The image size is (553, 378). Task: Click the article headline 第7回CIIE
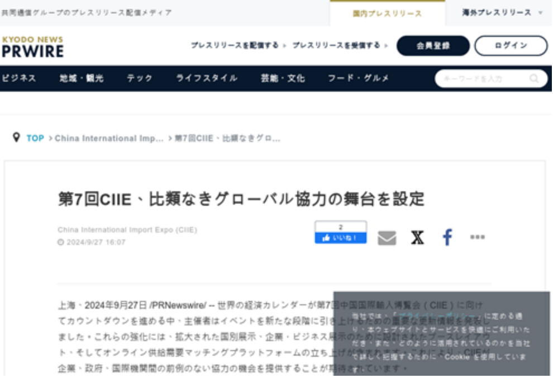point(241,199)
